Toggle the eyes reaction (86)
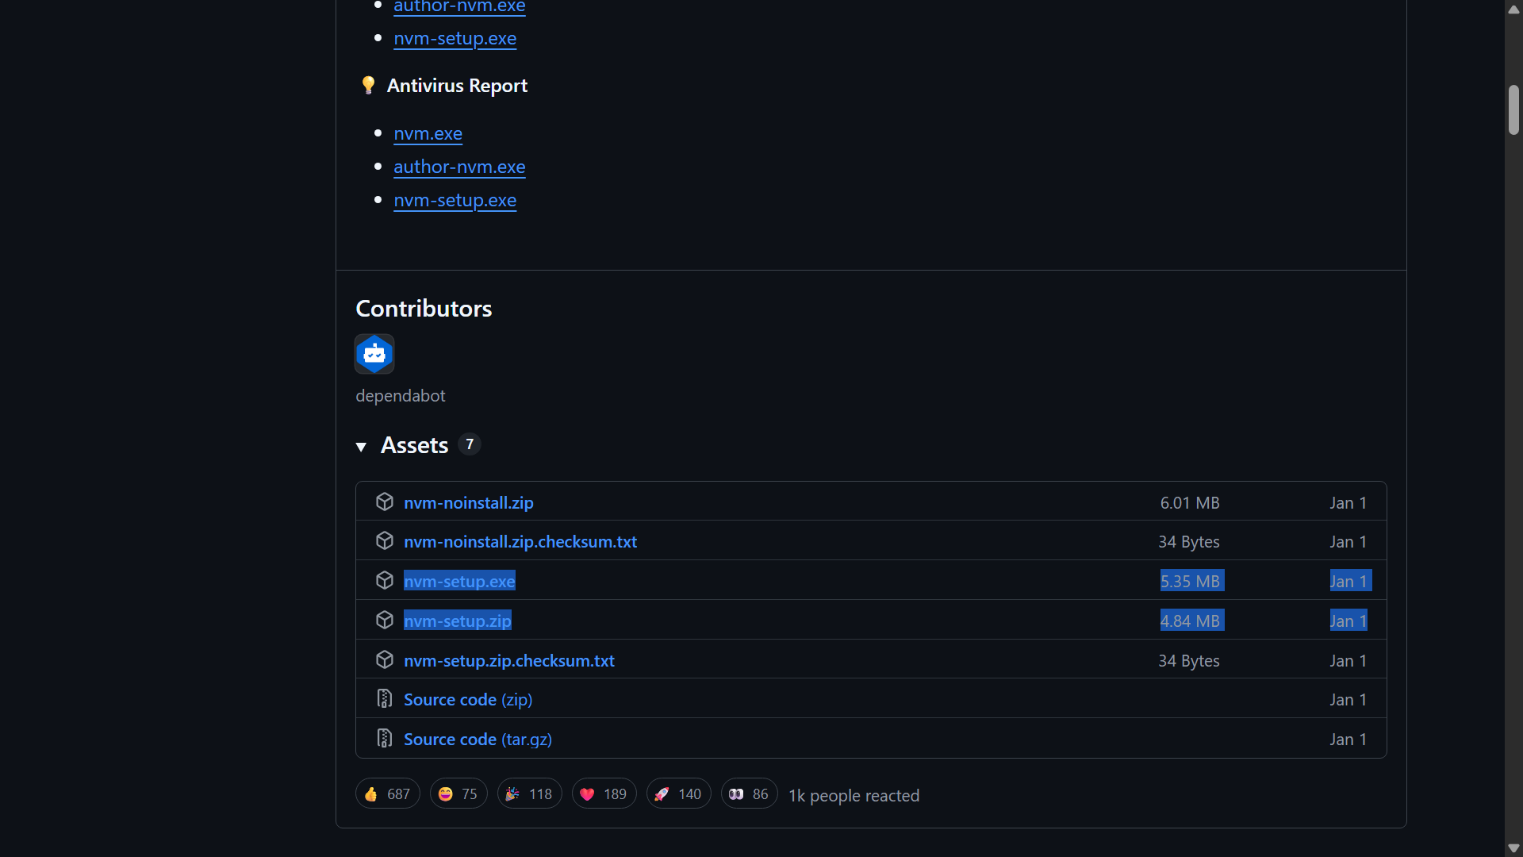 (749, 794)
